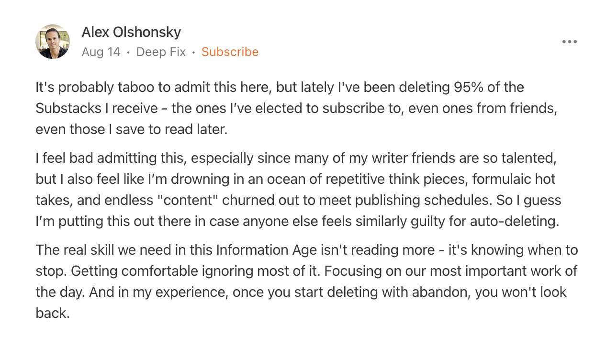Click the final word "back."
The width and height of the screenshot is (606, 338).
[53, 313]
